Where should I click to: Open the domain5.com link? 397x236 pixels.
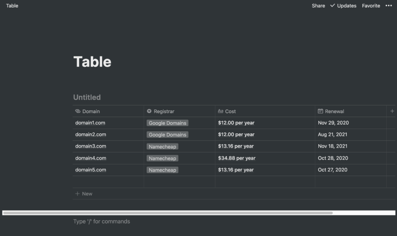[91, 170]
